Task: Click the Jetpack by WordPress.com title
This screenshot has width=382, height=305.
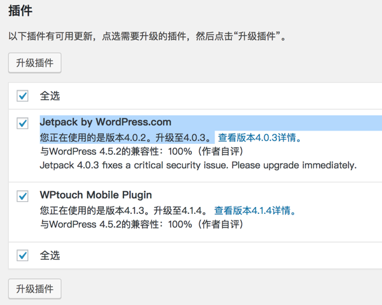Action: click(x=106, y=122)
